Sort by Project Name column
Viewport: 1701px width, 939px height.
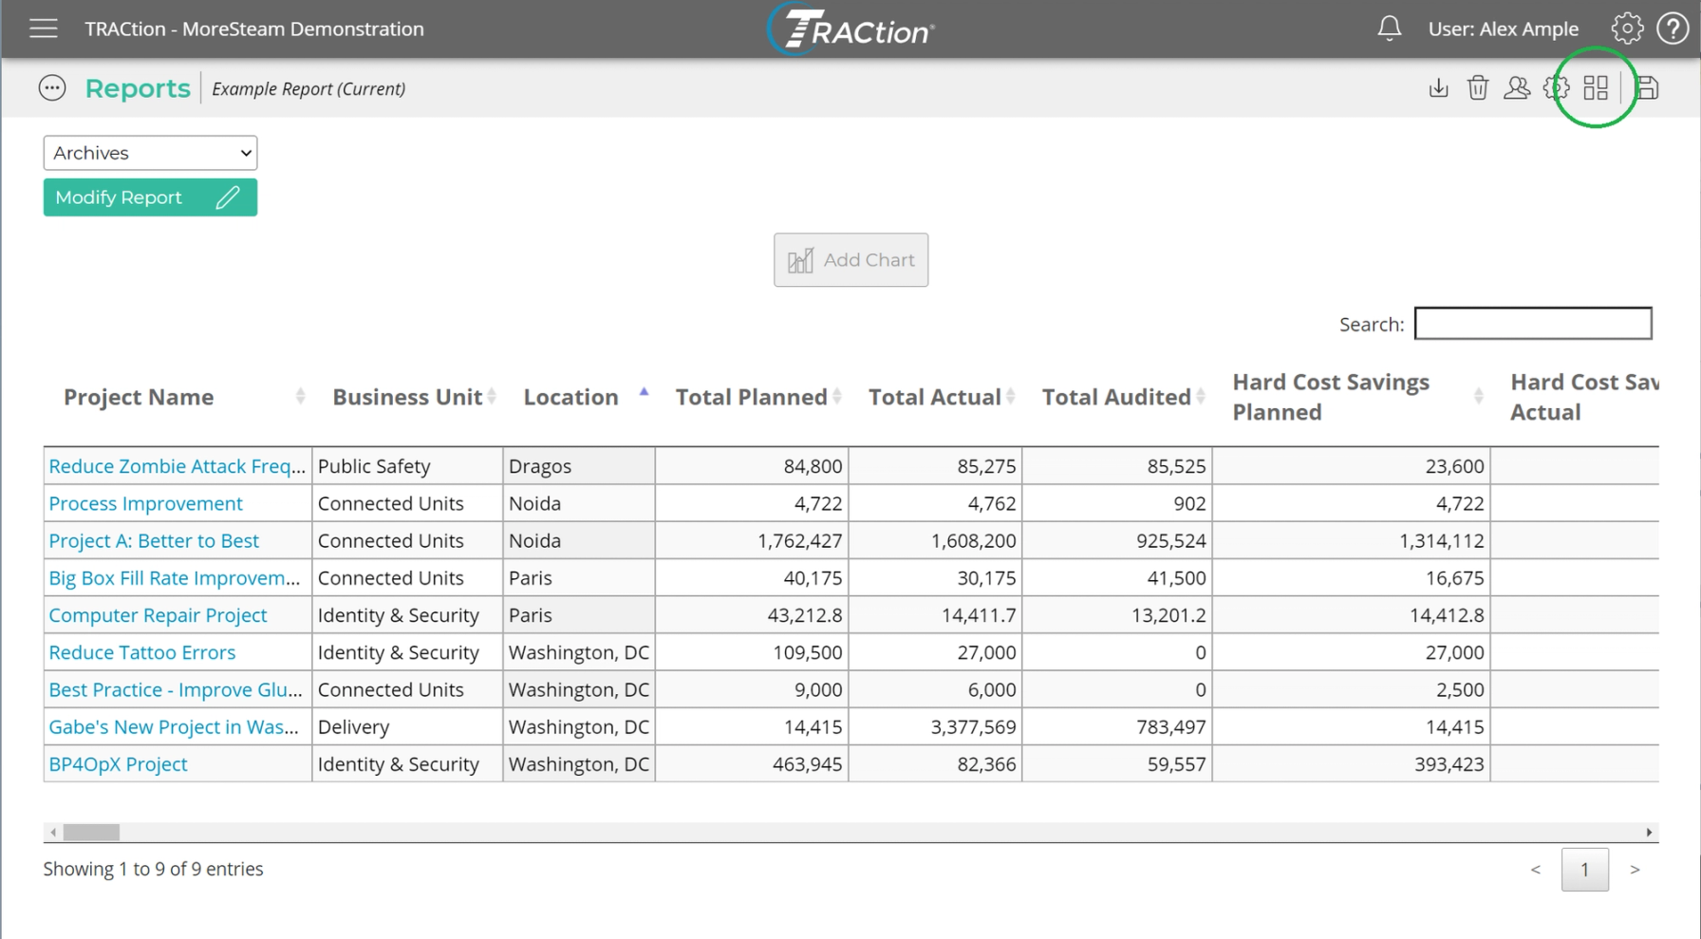click(178, 397)
